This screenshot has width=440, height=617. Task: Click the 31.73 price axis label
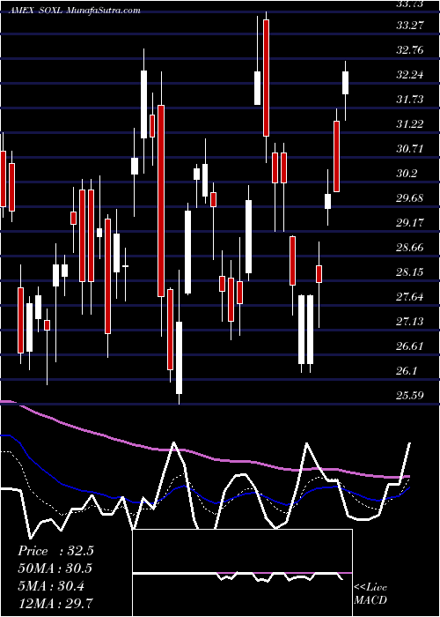click(x=411, y=100)
